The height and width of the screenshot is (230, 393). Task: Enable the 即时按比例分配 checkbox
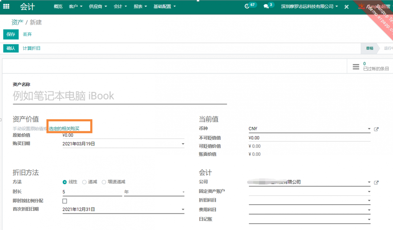click(x=65, y=201)
